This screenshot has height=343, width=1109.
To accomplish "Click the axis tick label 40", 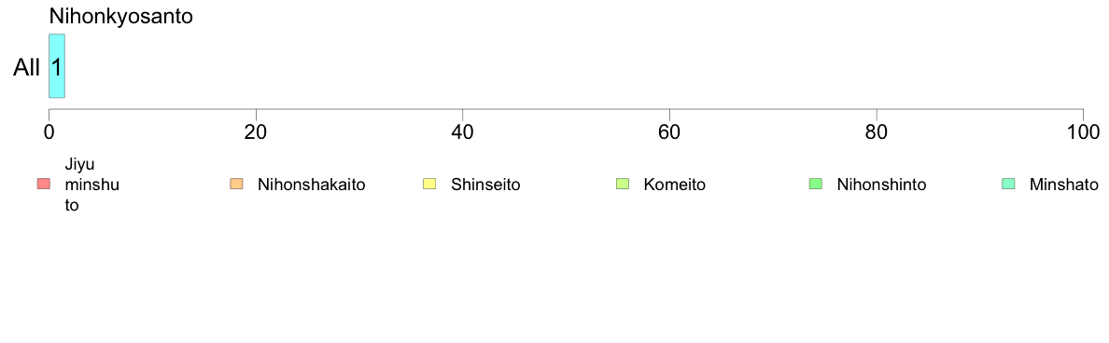I will click(463, 131).
